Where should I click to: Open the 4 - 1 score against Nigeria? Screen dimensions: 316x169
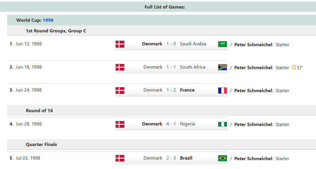click(x=171, y=124)
